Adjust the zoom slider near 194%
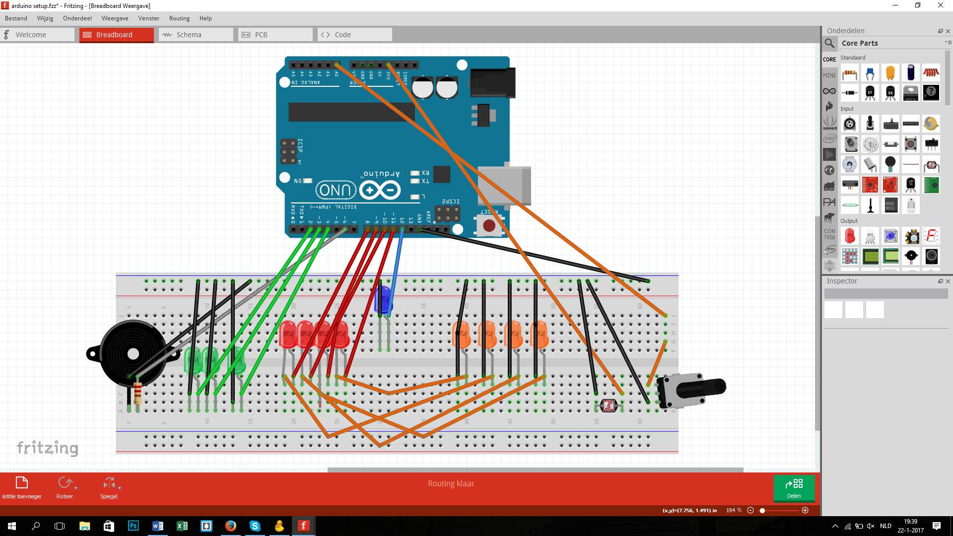The width and height of the screenshot is (953, 536). (x=763, y=510)
